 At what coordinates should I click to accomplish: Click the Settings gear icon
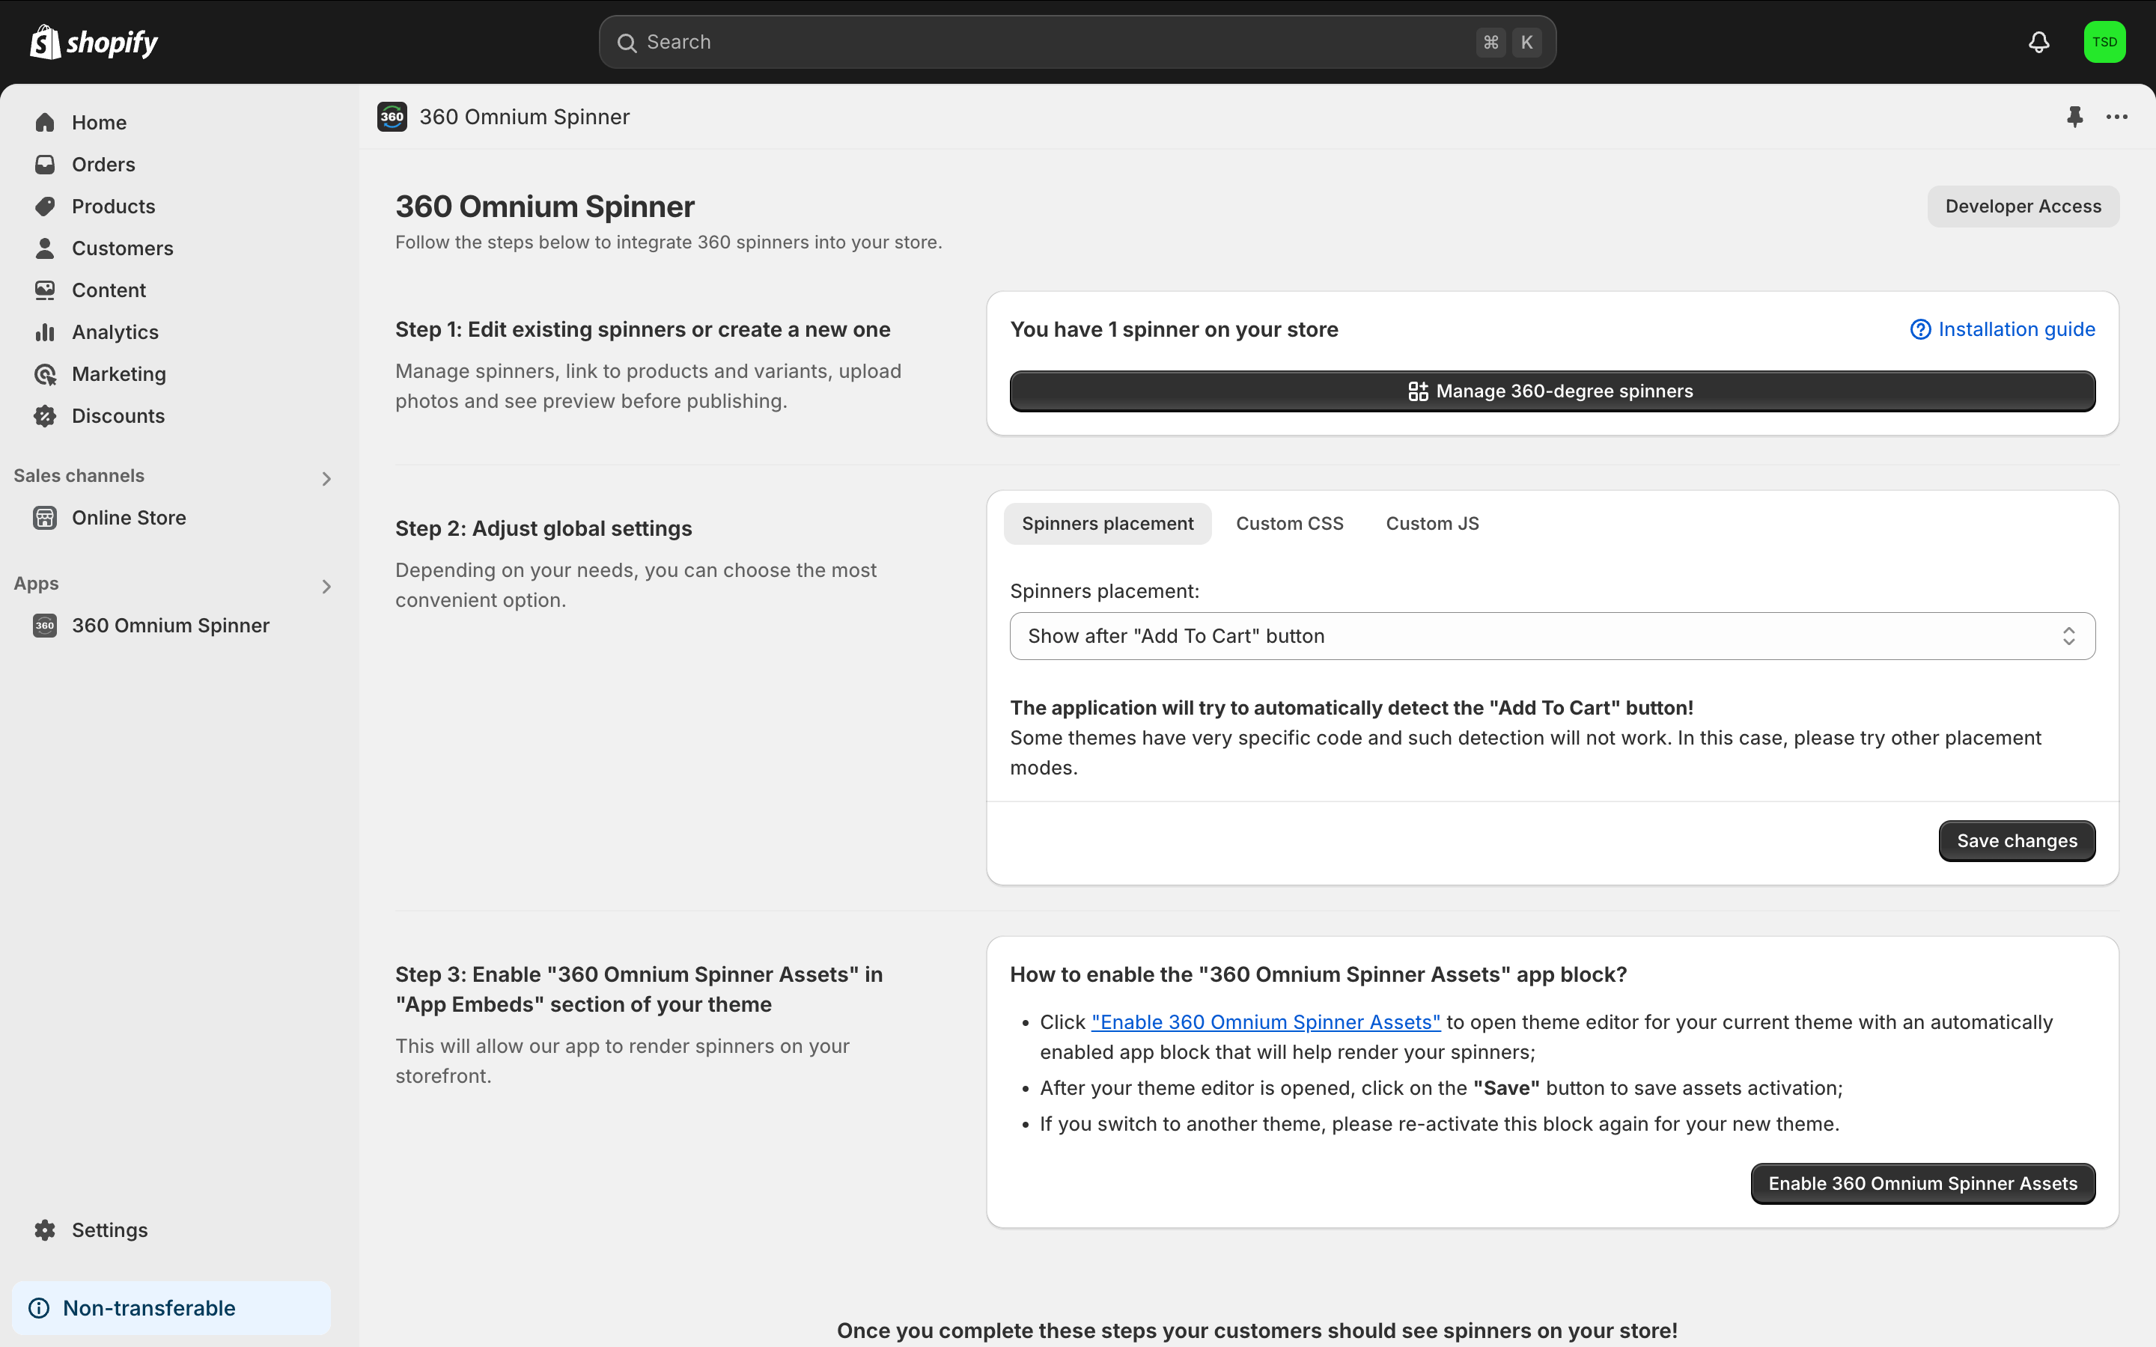[x=45, y=1230]
